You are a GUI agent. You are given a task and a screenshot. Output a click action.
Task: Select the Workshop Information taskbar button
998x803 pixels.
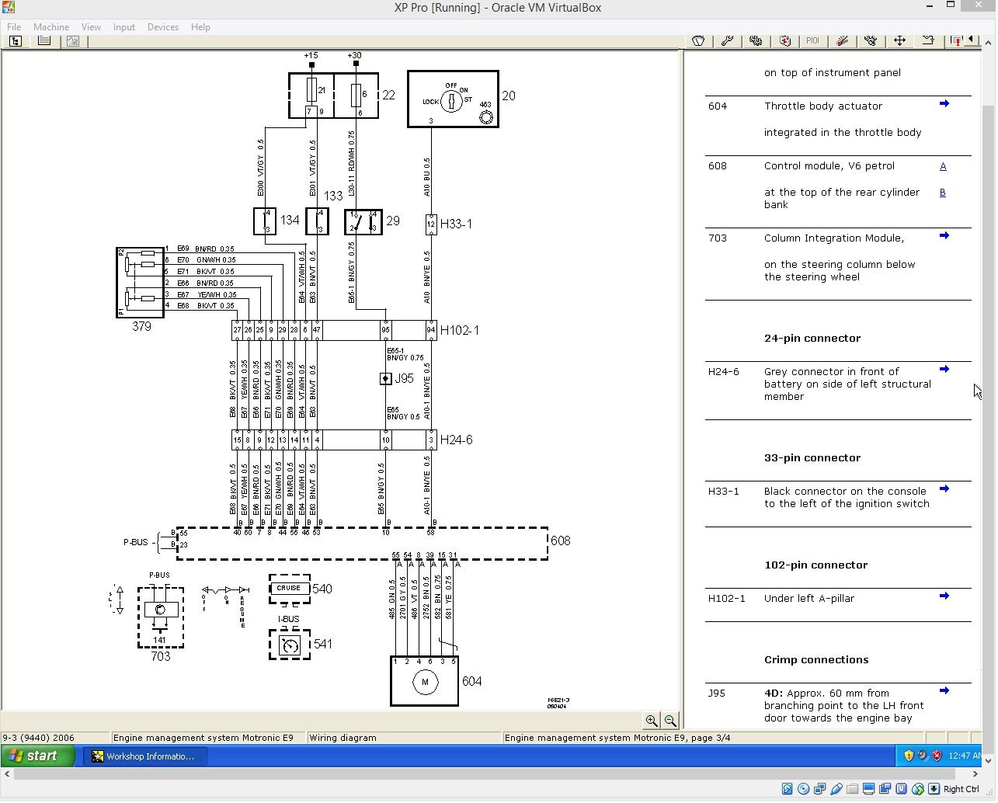point(144,756)
